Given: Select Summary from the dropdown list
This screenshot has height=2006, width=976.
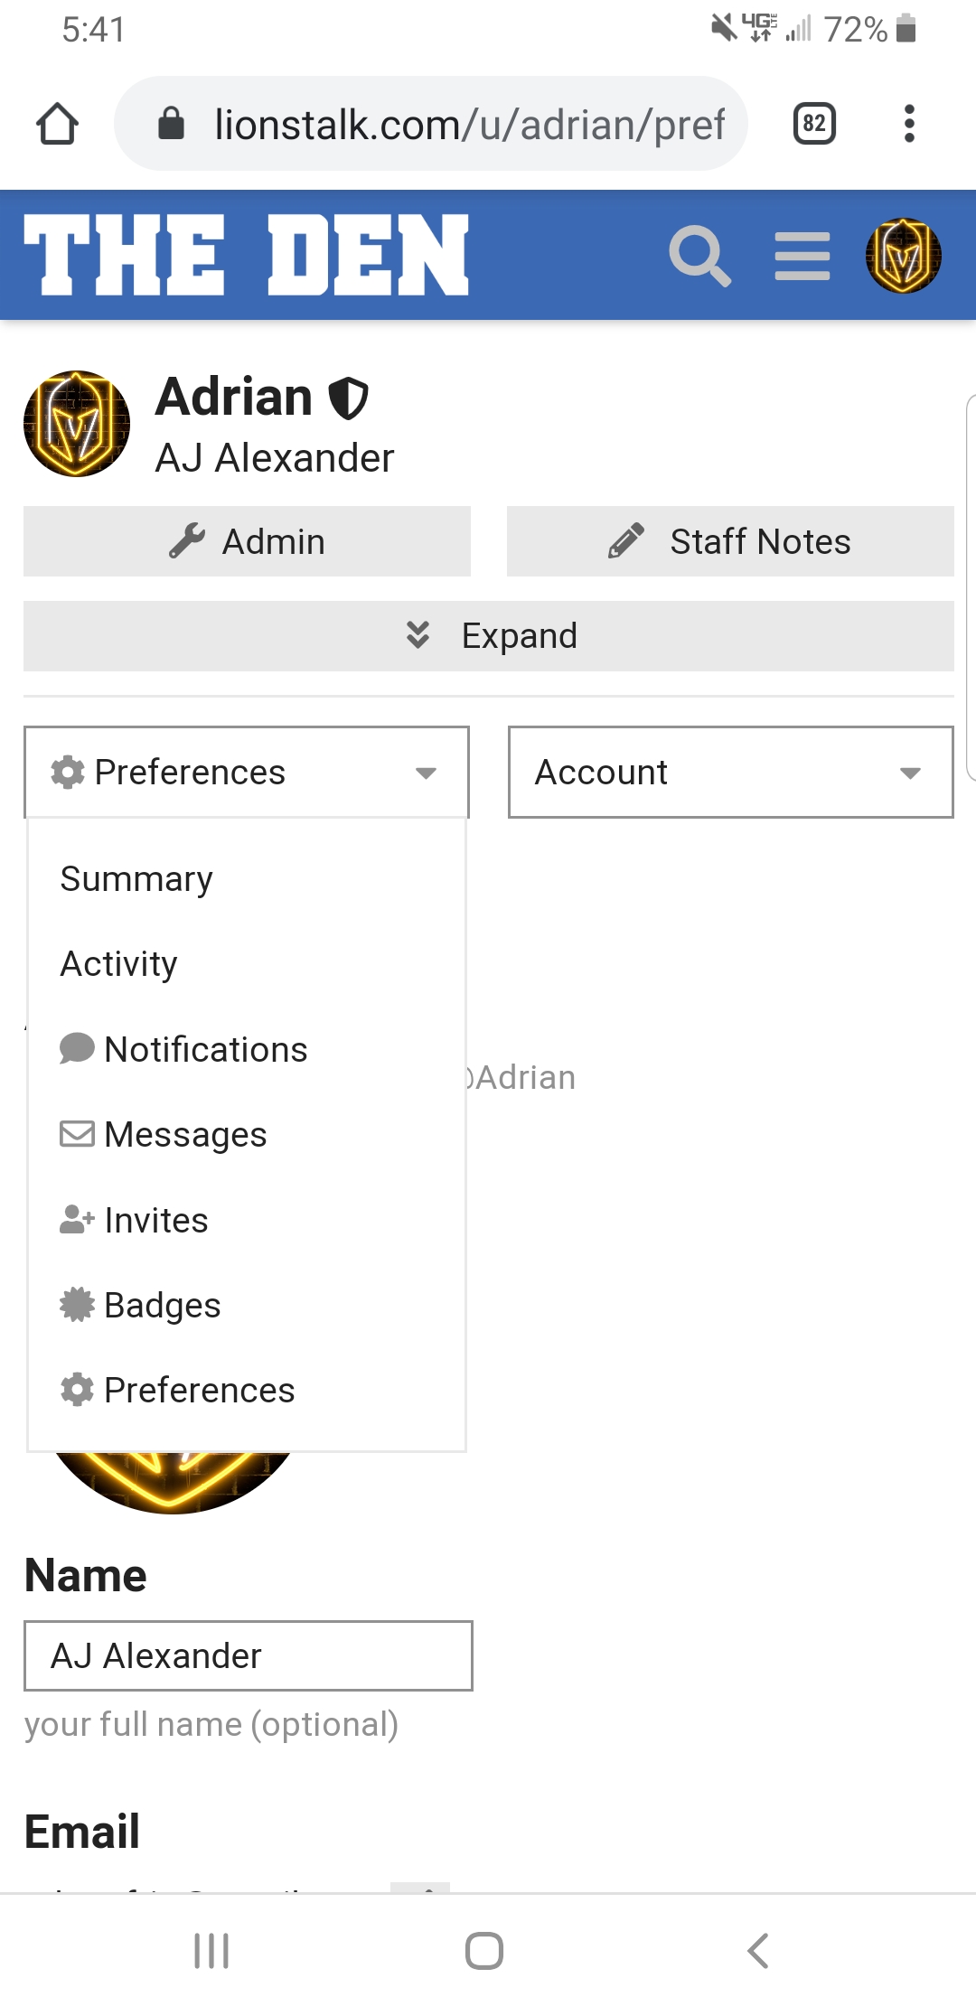Looking at the screenshot, I should pos(136,879).
